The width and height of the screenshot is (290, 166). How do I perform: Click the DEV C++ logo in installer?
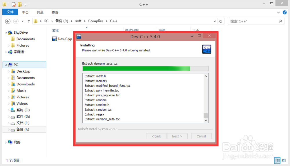pos(206,49)
